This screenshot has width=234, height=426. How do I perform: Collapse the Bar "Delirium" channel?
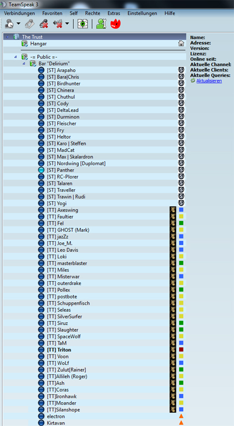click(x=24, y=64)
